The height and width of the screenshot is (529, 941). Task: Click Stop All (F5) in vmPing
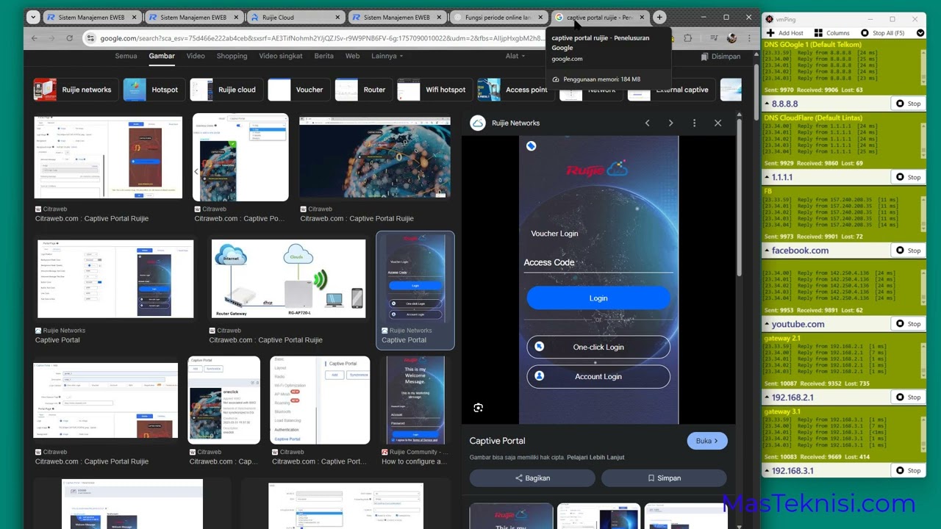pos(882,33)
